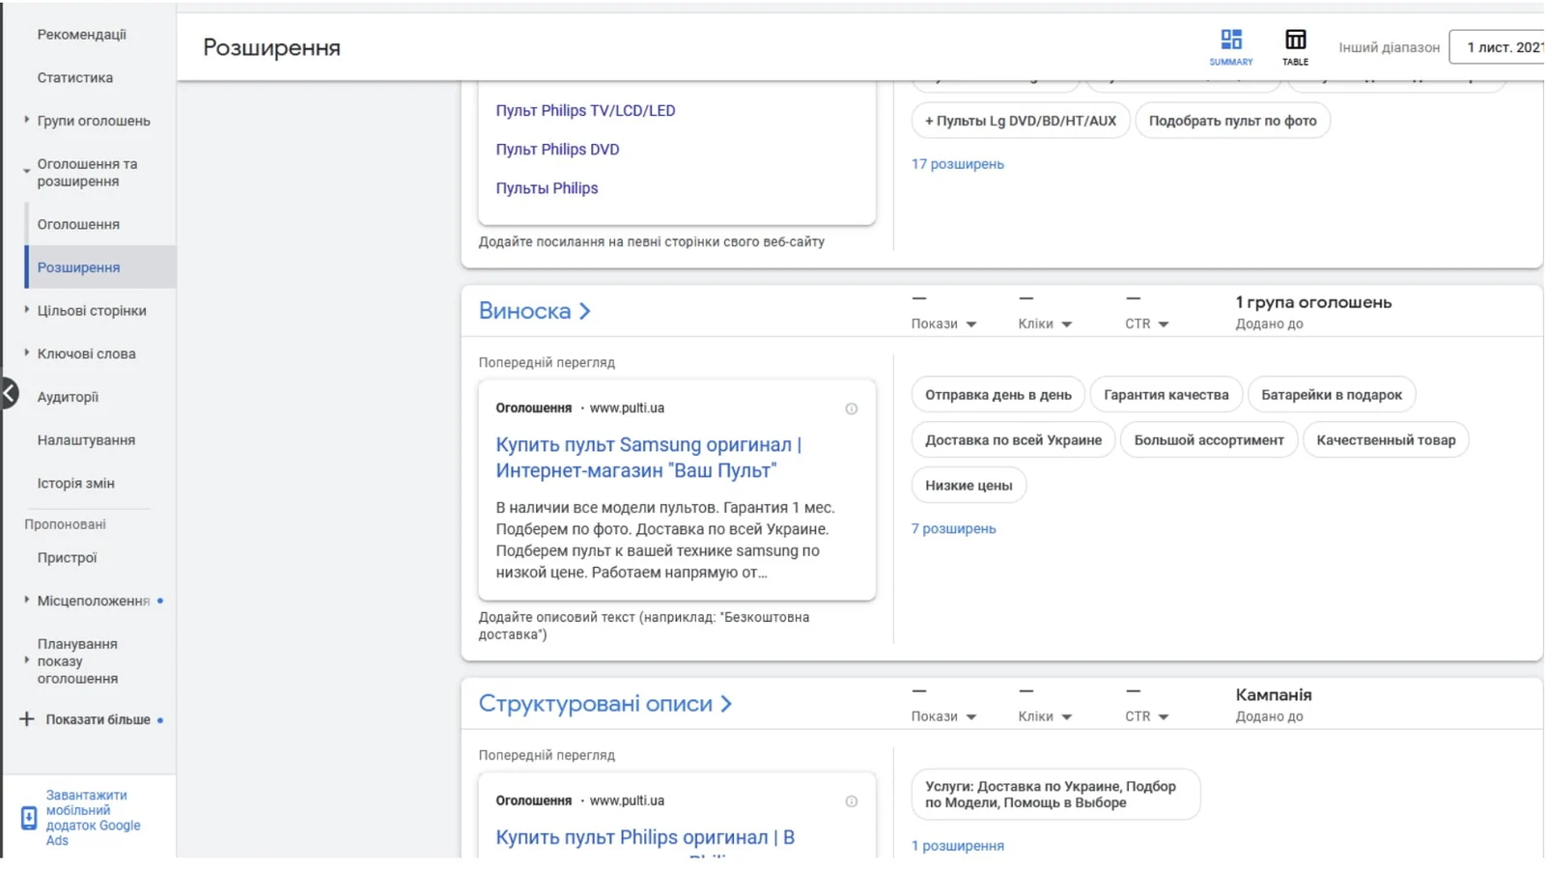Viewport: 1545px width, 870px height.
Task: Expand the Цільові сторінки arrow
Action: [27, 310]
